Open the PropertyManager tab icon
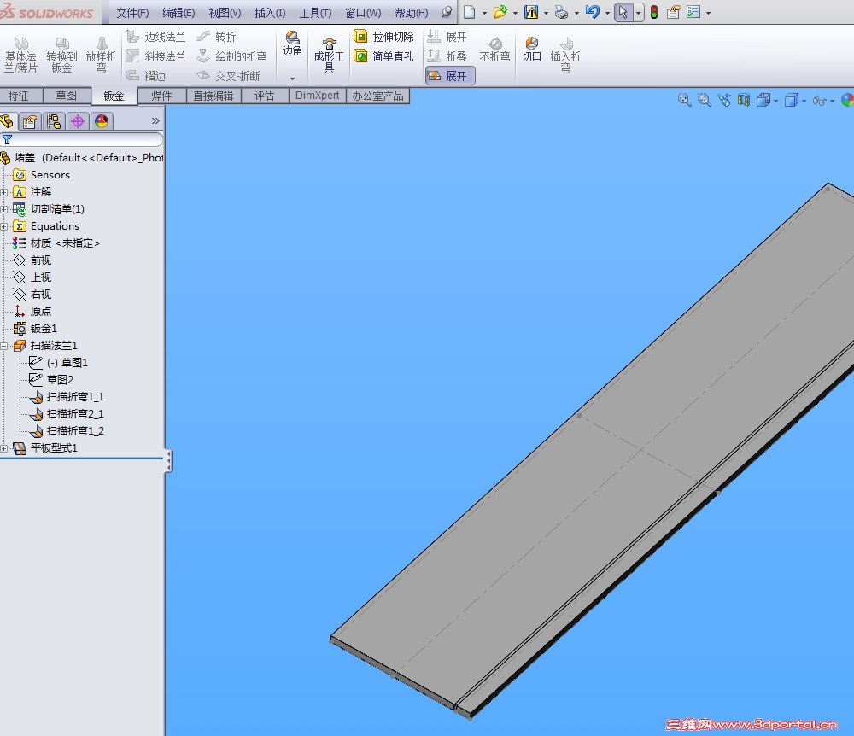The width and height of the screenshot is (854, 736). pos(29,121)
